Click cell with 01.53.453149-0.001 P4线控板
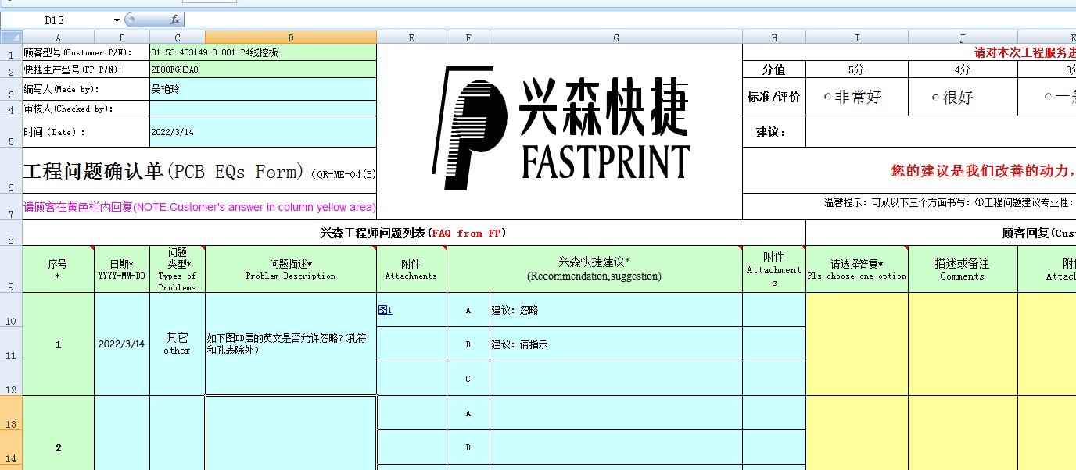This screenshot has height=470, width=1076. [x=263, y=52]
